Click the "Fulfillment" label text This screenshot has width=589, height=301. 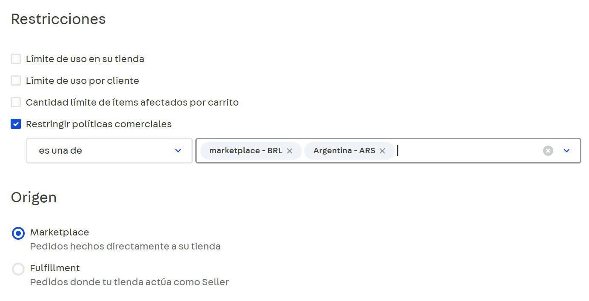[54, 268]
